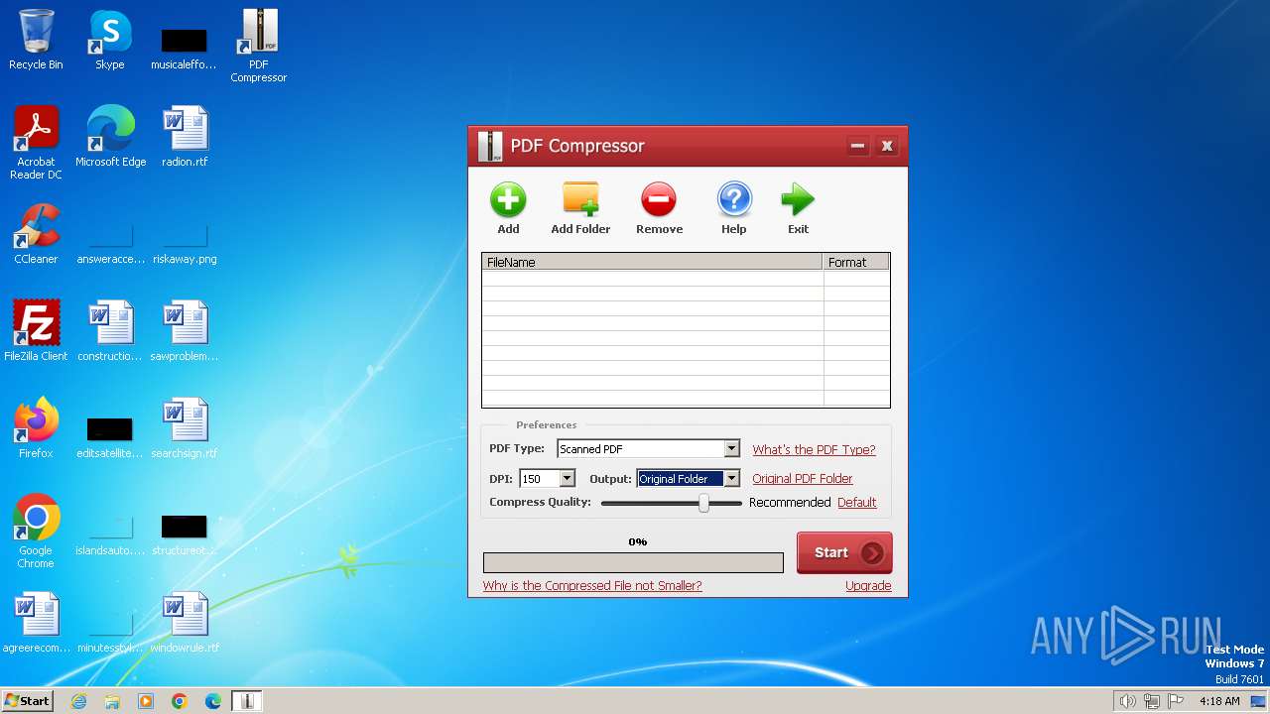
Task: Select FileZilla Client desktop icon
Action: (x=36, y=331)
